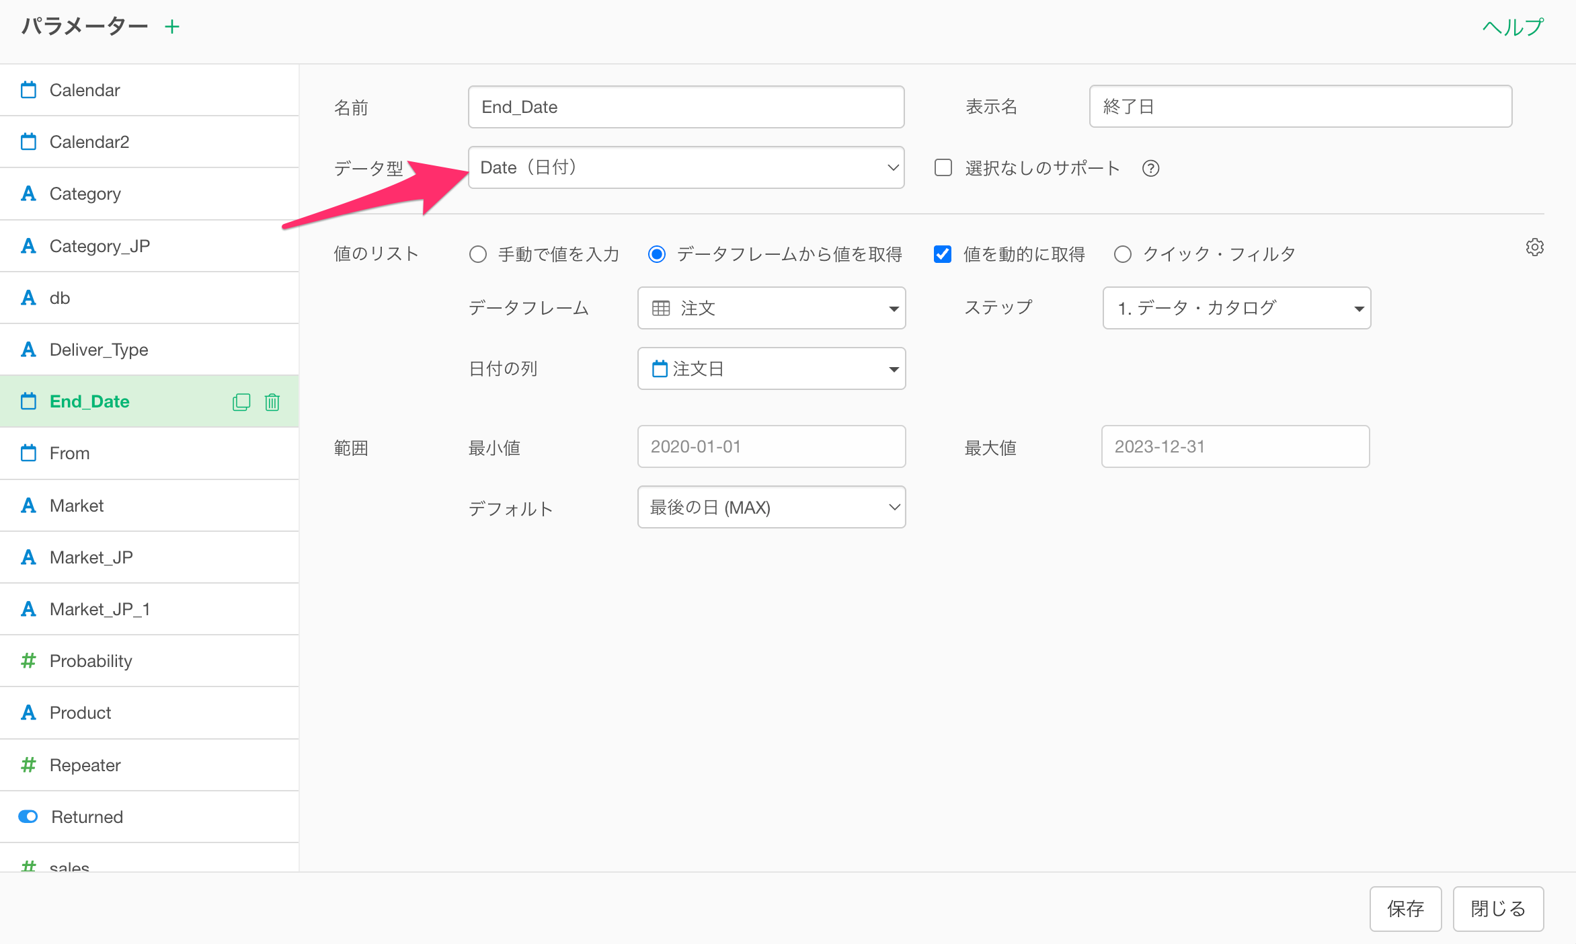The width and height of the screenshot is (1576, 944).
Task: Click the Product text type icon
Action: tap(28, 713)
